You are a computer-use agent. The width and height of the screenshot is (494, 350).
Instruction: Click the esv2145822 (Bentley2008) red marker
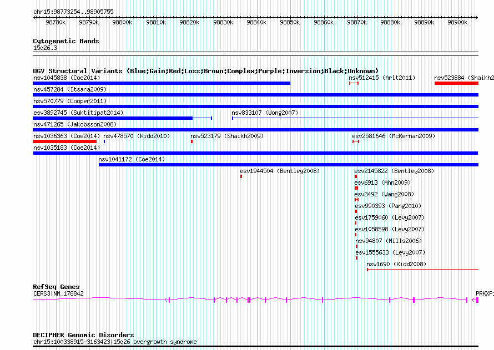356,176
